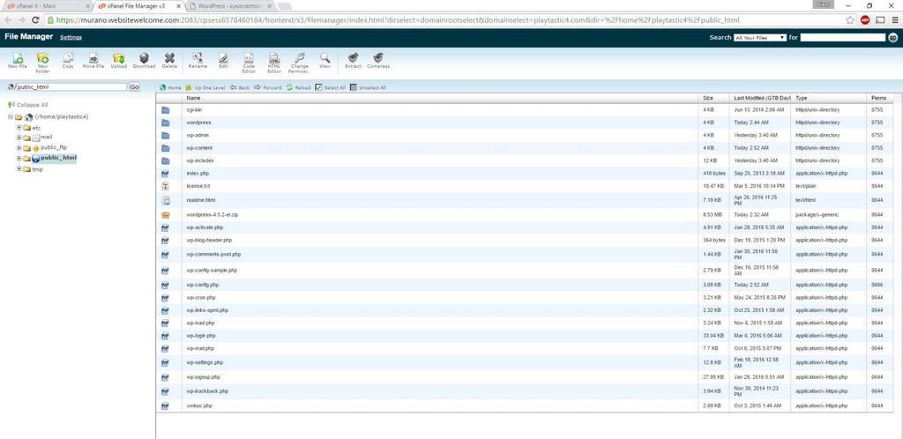Click the Home navigation button
Screen dimensions: 903x439
[170, 87]
